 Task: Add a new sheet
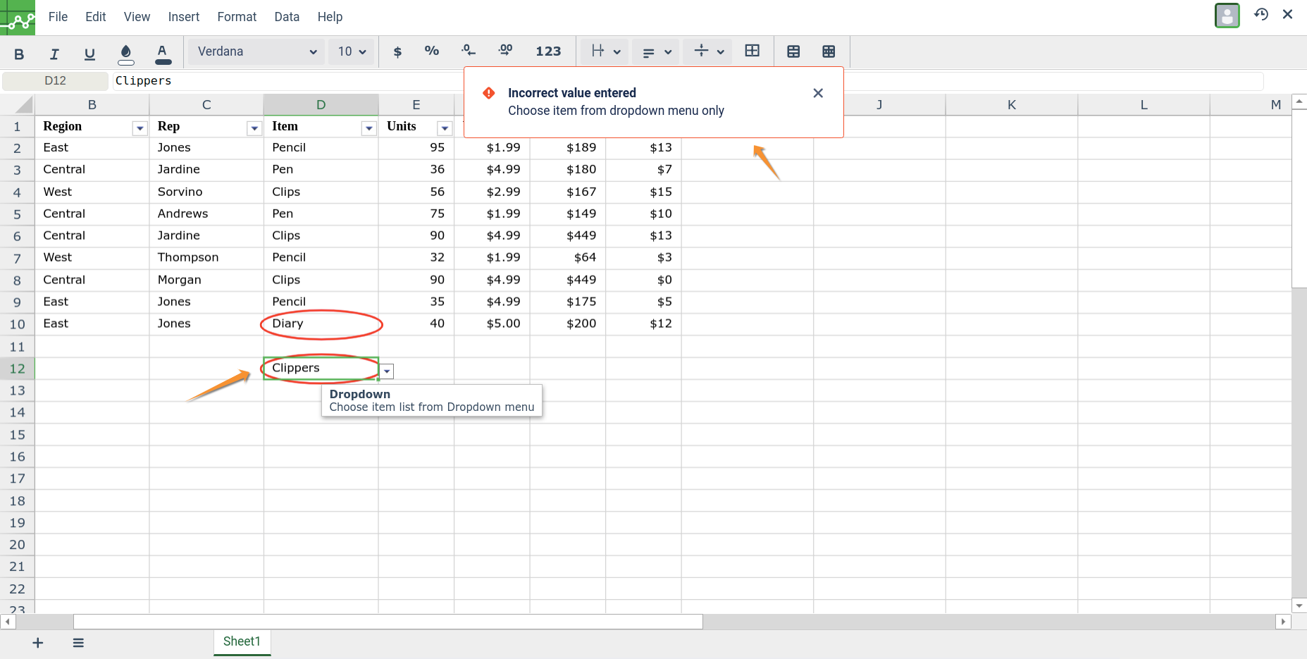[38, 643]
